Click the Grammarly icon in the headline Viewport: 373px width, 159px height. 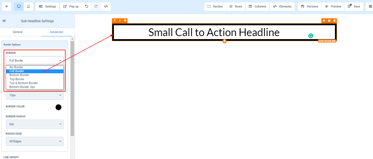(311, 36)
